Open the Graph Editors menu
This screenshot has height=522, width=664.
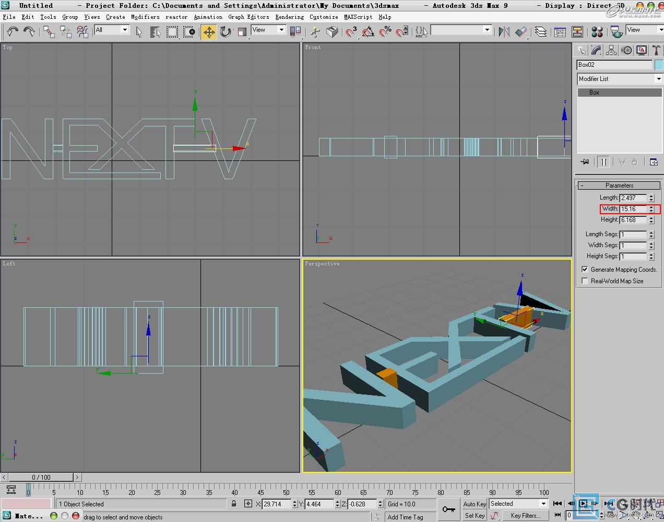click(x=249, y=17)
